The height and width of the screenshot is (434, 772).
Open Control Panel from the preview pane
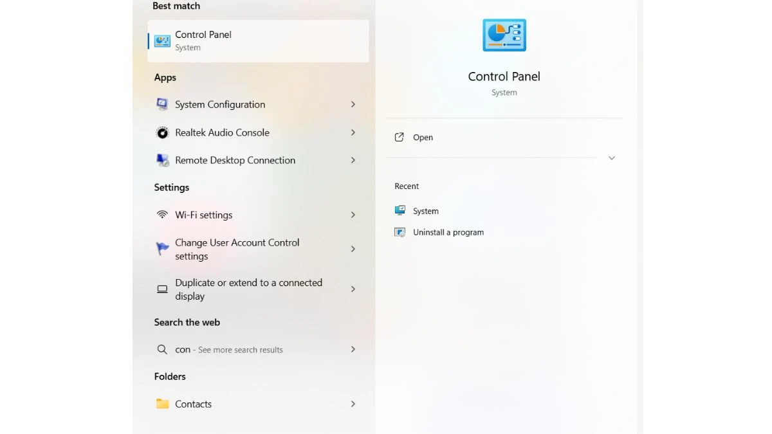pos(423,137)
